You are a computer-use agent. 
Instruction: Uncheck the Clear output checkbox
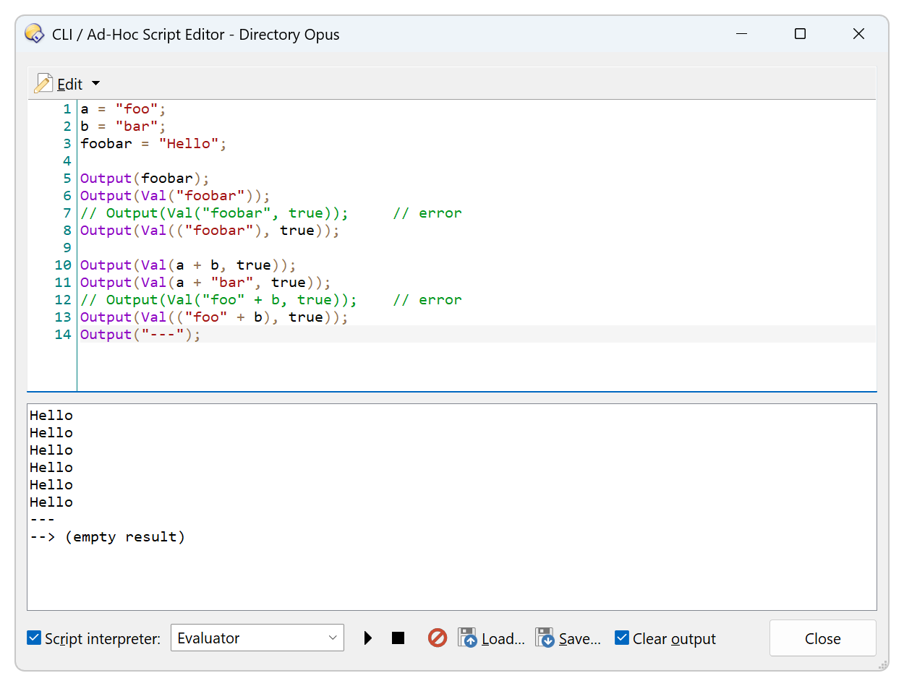[622, 638]
